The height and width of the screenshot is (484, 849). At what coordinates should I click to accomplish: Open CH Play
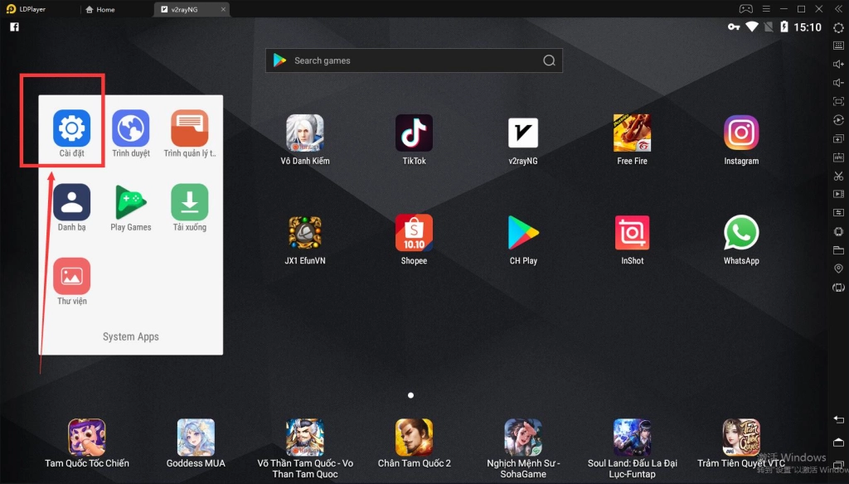pos(522,232)
